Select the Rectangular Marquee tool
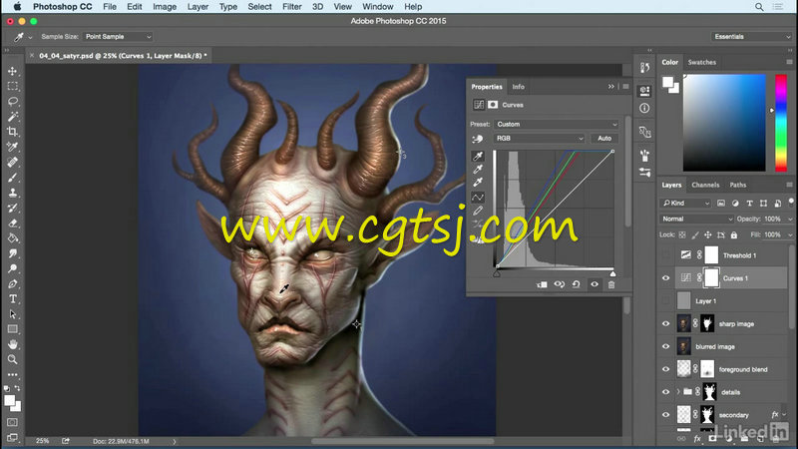Screen dimensions: 798x449 pyautogui.click(x=13, y=87)
